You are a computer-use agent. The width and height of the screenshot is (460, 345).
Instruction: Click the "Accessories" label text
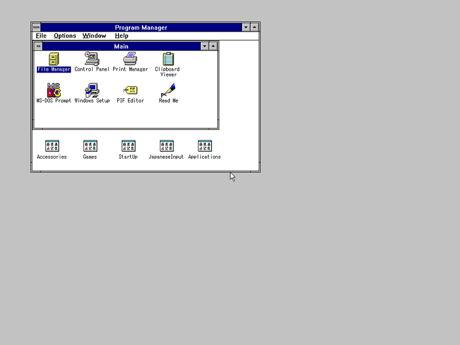coord(52,157)
